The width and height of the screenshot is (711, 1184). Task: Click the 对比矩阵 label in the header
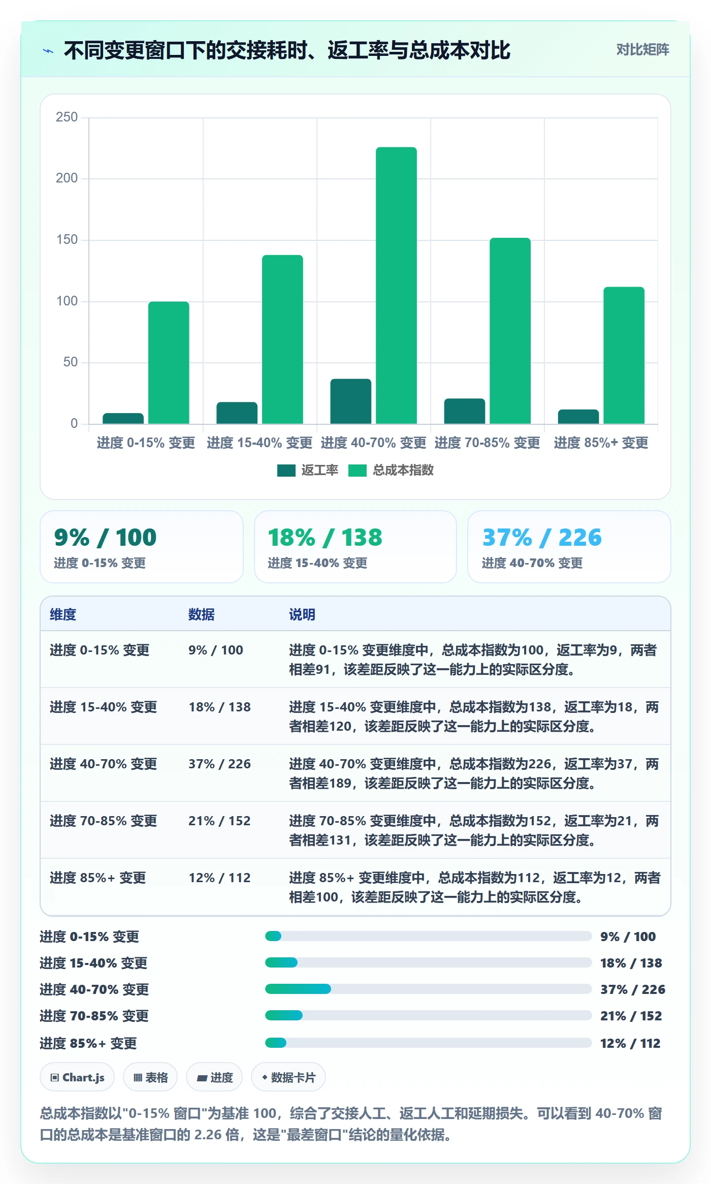coord(642,50)
